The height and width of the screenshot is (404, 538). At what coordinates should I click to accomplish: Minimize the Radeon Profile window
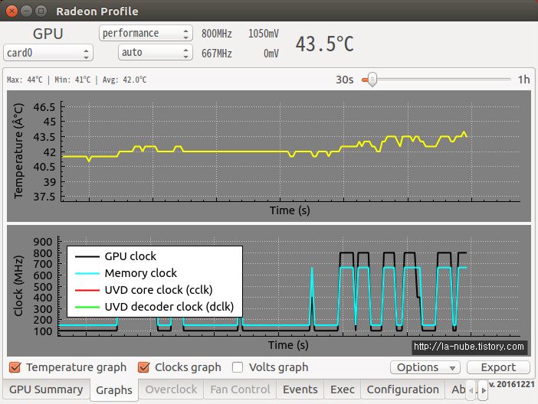coord(26,11)
